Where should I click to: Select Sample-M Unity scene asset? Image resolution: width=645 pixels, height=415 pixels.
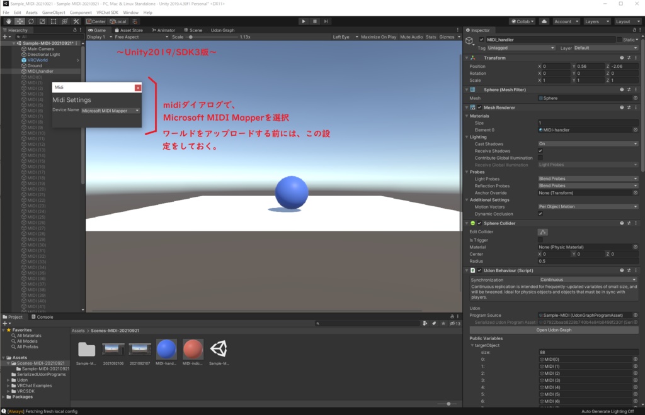[x=219, y=350]
